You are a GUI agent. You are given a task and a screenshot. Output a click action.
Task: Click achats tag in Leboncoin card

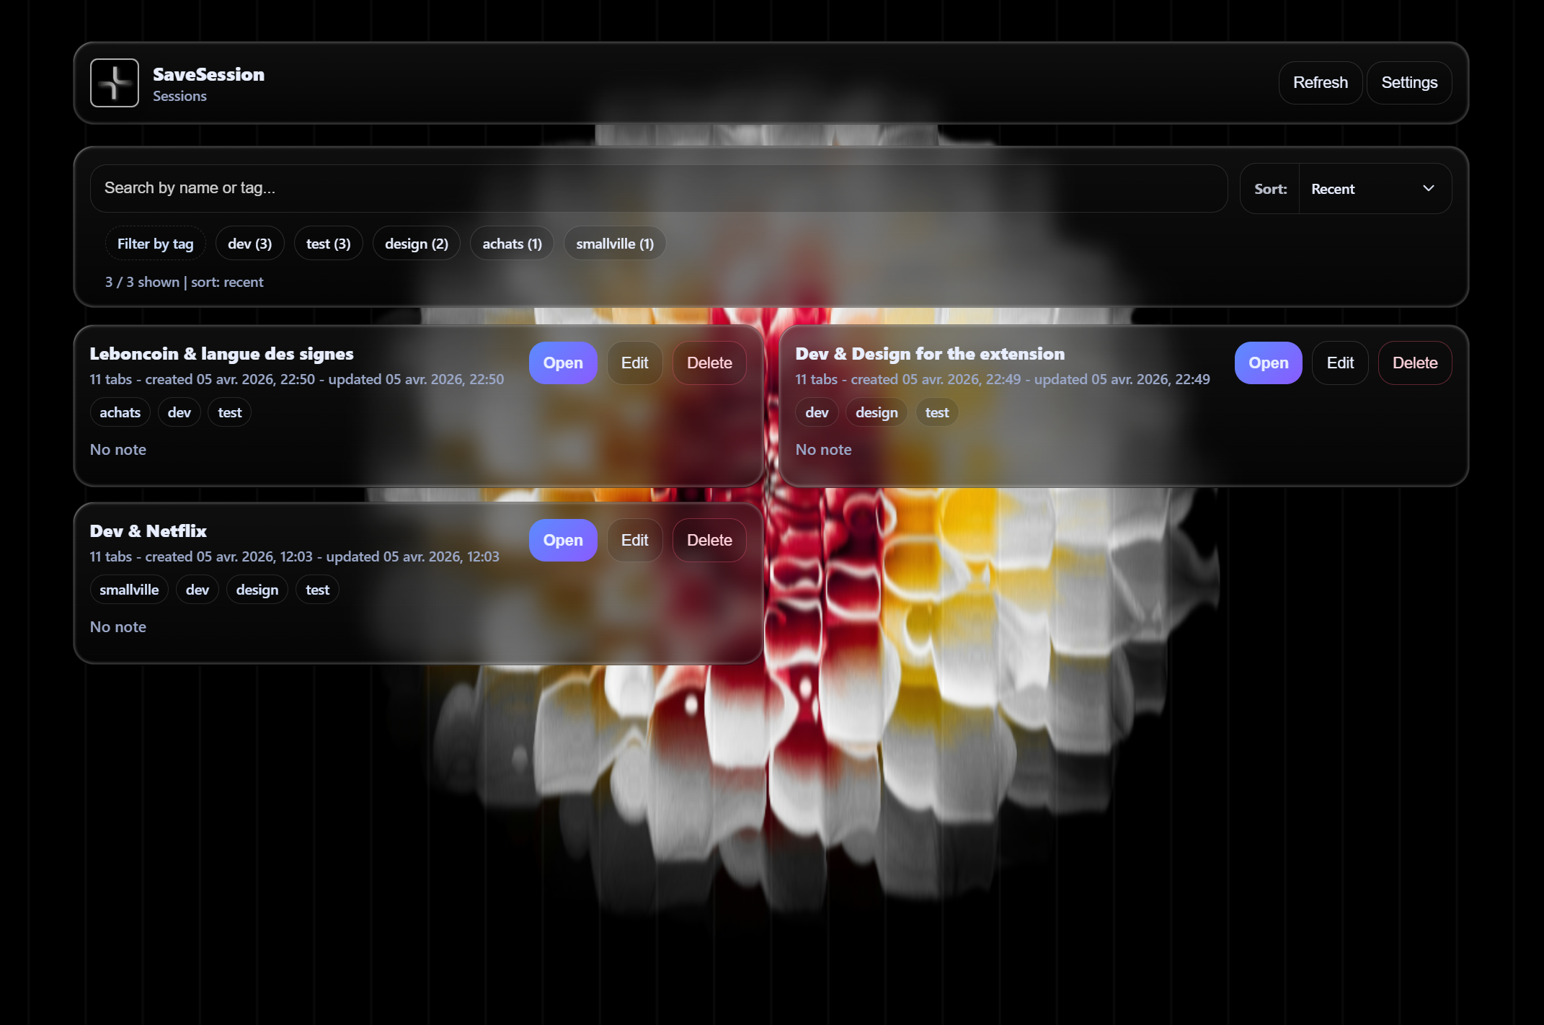click(x=120, y=412)
